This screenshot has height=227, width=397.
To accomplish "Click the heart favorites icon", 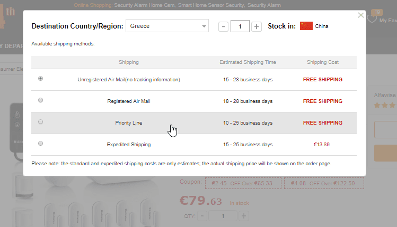I will point(372,19).
